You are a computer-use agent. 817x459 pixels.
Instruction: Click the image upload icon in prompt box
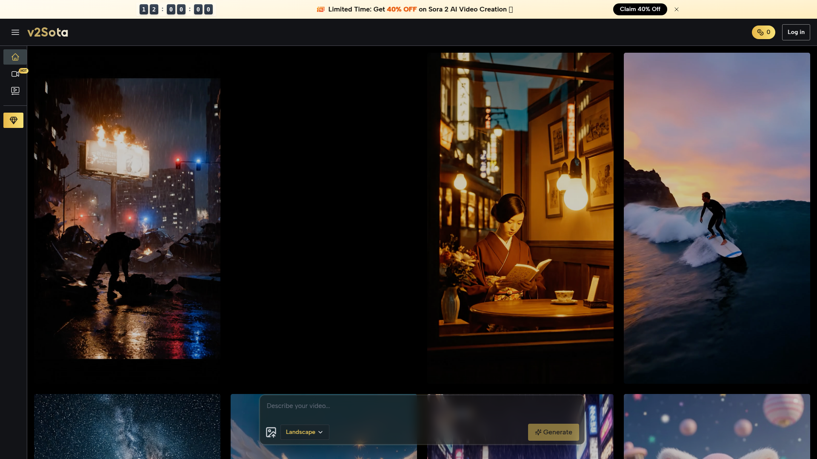pos(271,432)
